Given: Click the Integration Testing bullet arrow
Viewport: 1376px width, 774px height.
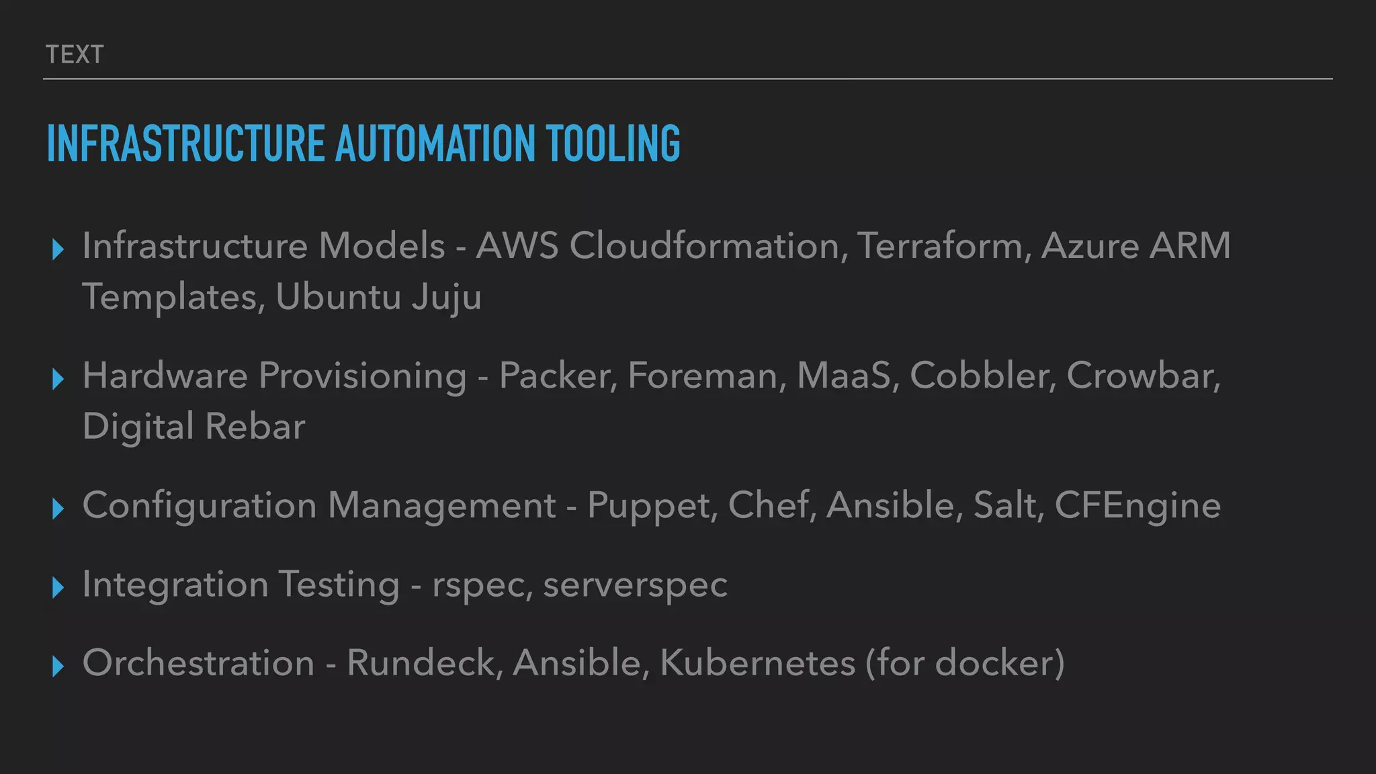Looking at the screenshot, I should tap(58, 588).
